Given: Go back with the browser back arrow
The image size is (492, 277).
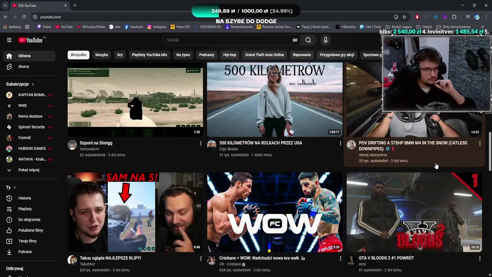Looking at the screenshot, I should pos(5,17).
